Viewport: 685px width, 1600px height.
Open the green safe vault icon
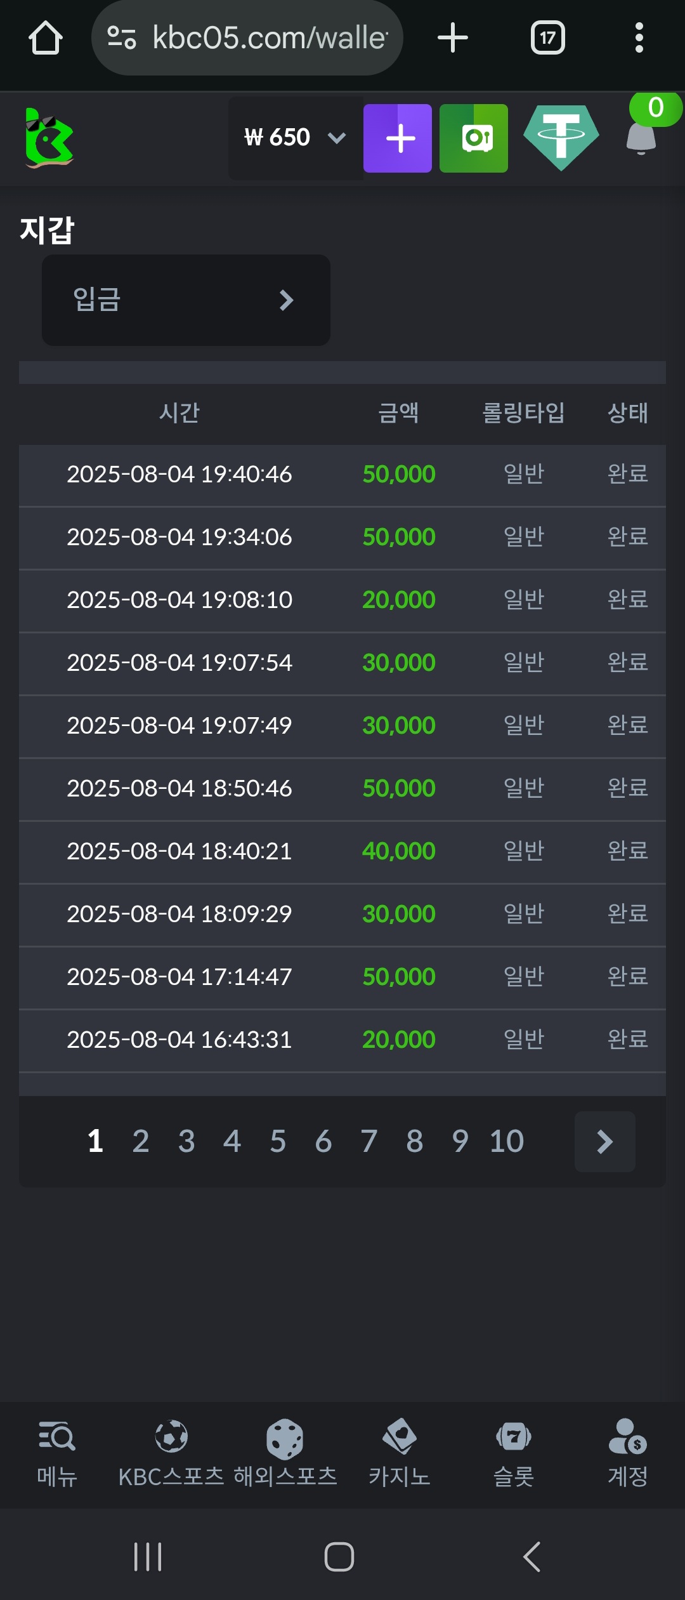click(x=473, y=138)
